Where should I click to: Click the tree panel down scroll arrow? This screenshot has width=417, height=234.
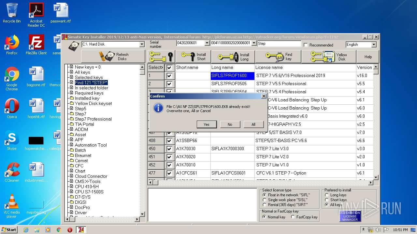(x=142, y=214)
